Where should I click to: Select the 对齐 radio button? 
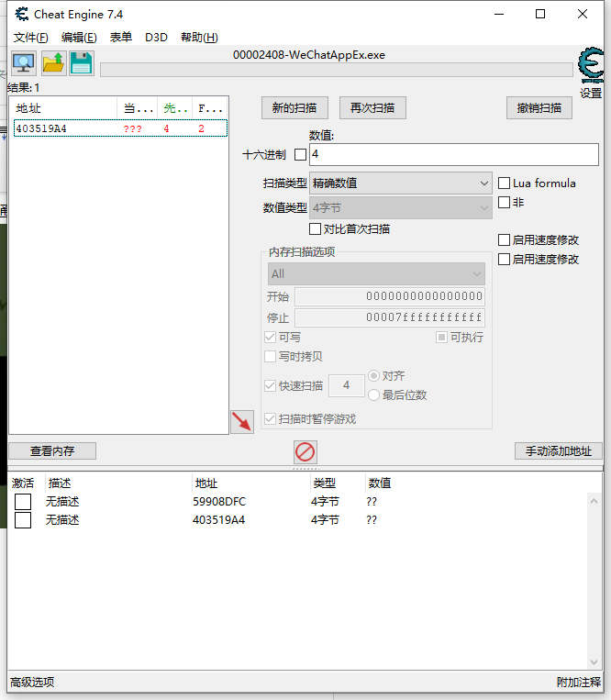pos(374,376)
